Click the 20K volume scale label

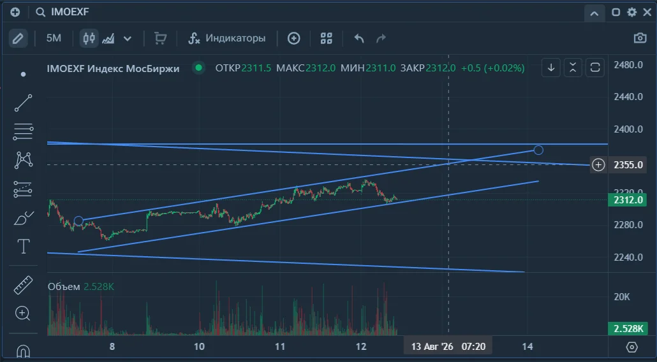click(622, 297)
